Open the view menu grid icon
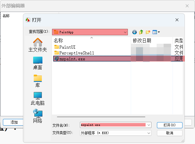Viewport: 195px width, 144px height. coord(156,32)
